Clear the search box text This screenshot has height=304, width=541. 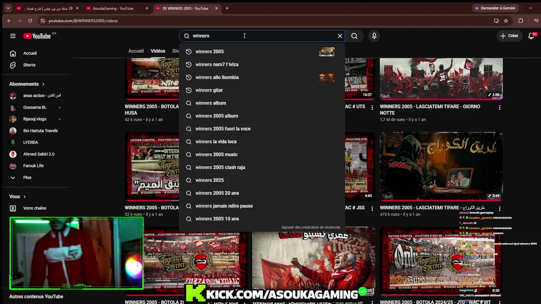pyautogui.click(x=340, y=36)
